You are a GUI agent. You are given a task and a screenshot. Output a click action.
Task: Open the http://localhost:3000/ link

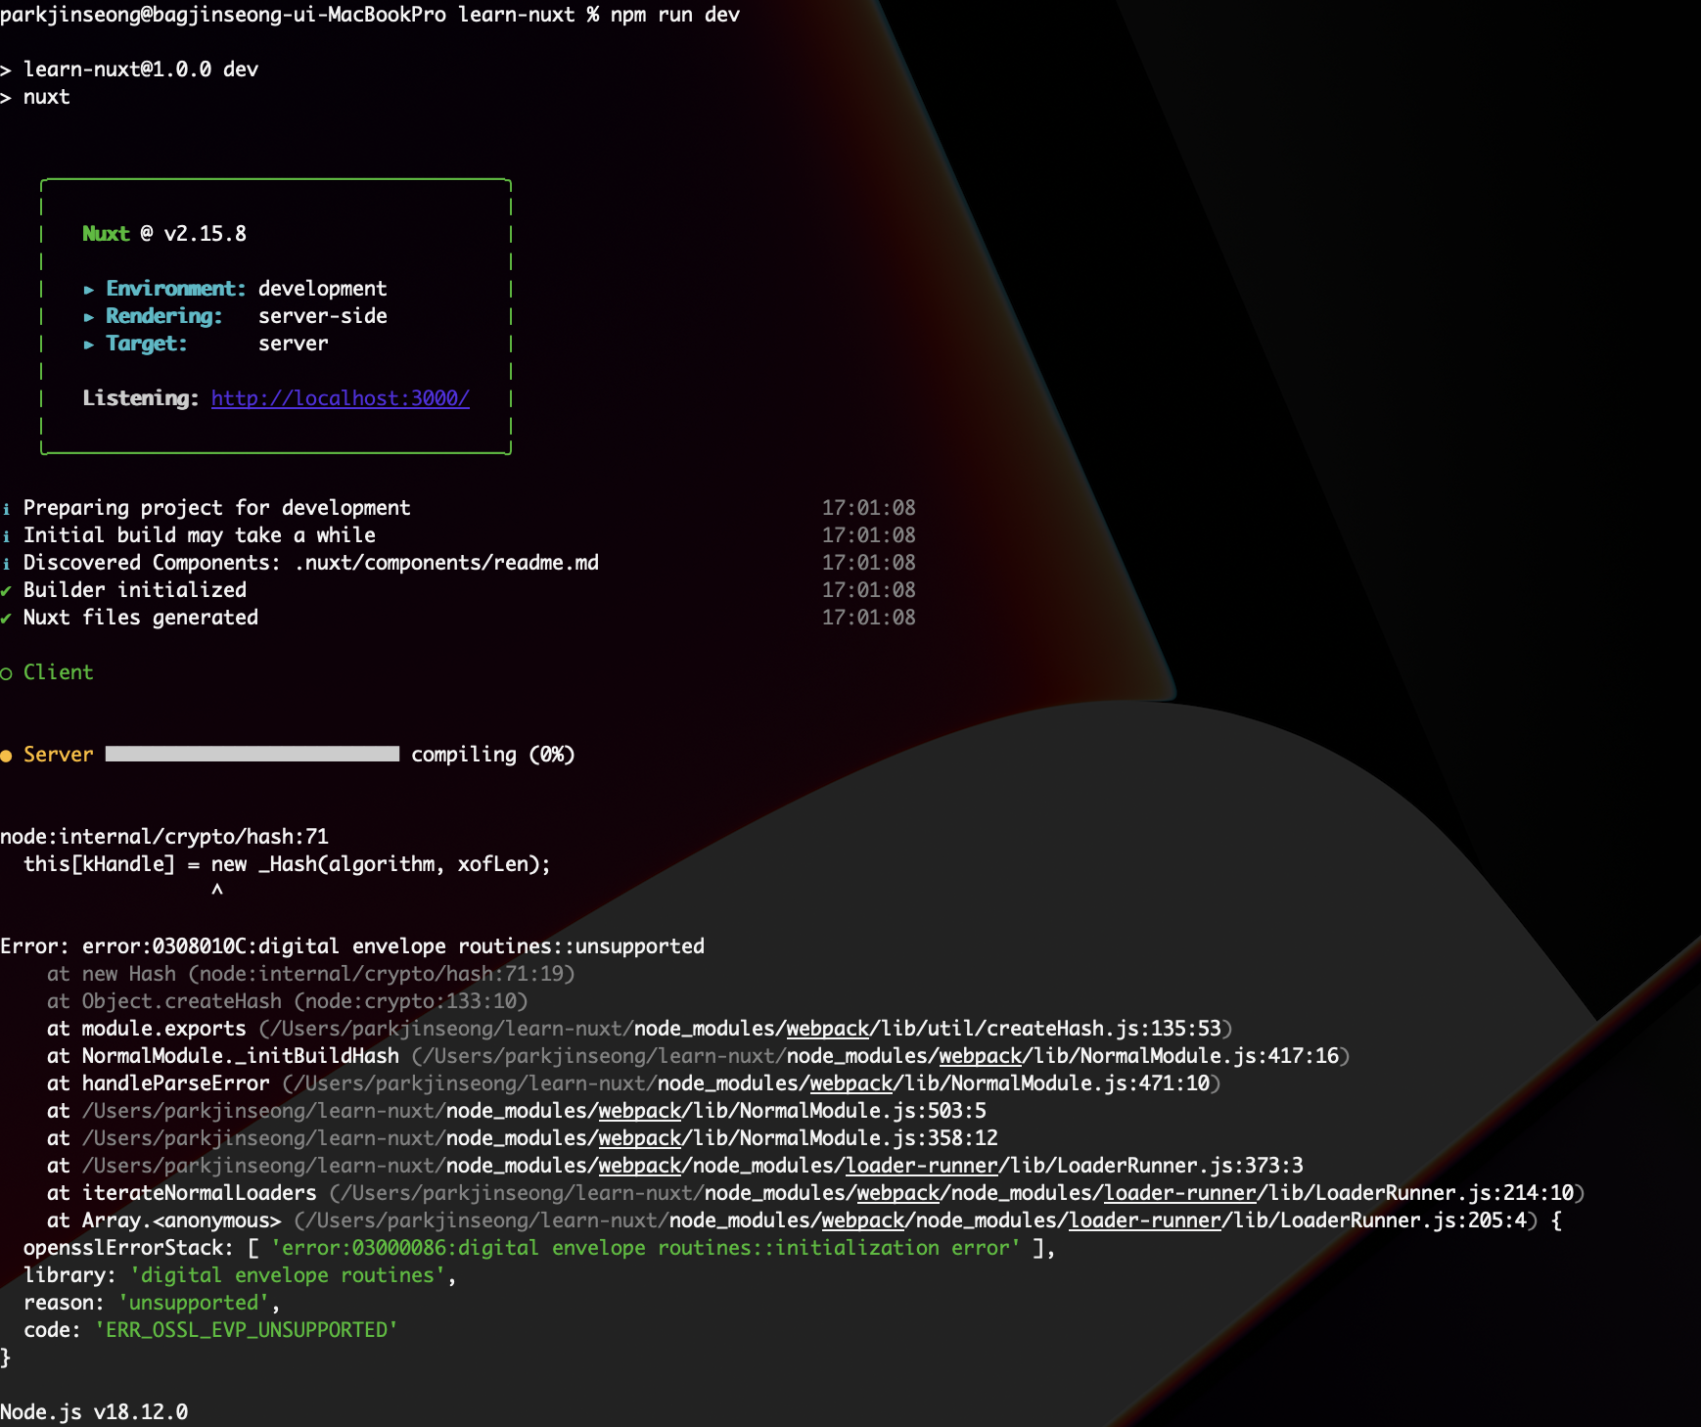341,398
